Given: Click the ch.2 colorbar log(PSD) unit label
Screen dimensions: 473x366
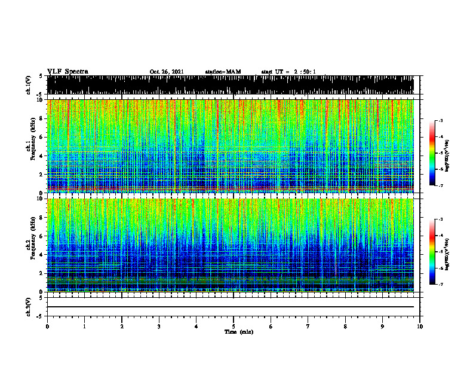Looking at the screenshot, I should click(447, 254).
